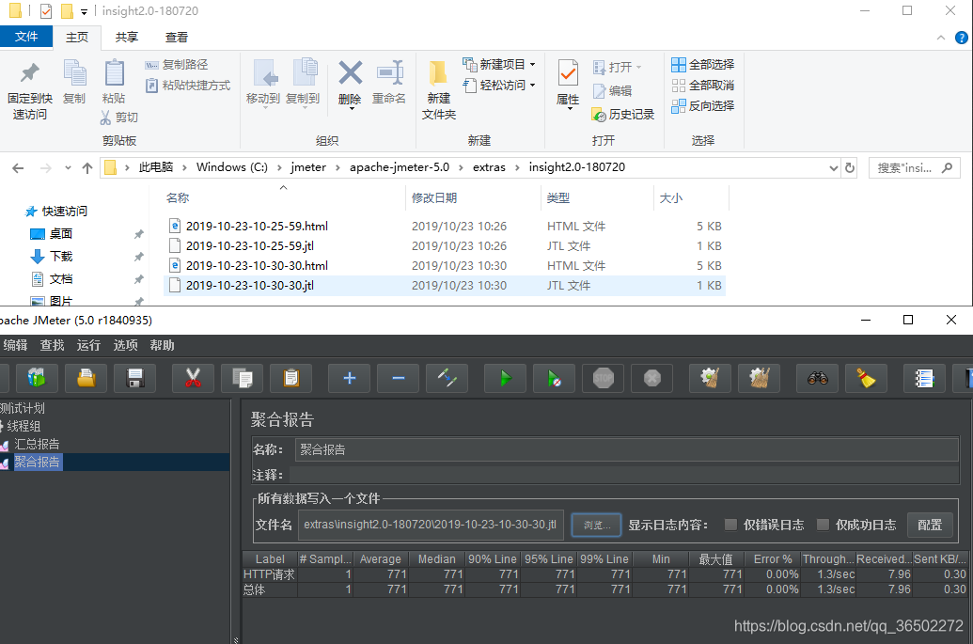
Task: Click JMeter Expand All plus icon
Action: point(350,378)
